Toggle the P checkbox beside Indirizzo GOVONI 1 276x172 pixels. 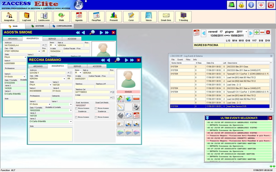[x=71, y=73]
